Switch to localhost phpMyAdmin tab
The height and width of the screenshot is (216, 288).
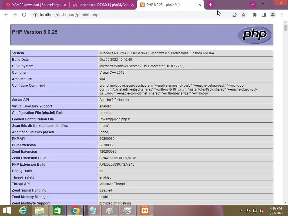(x=103, y=5)
